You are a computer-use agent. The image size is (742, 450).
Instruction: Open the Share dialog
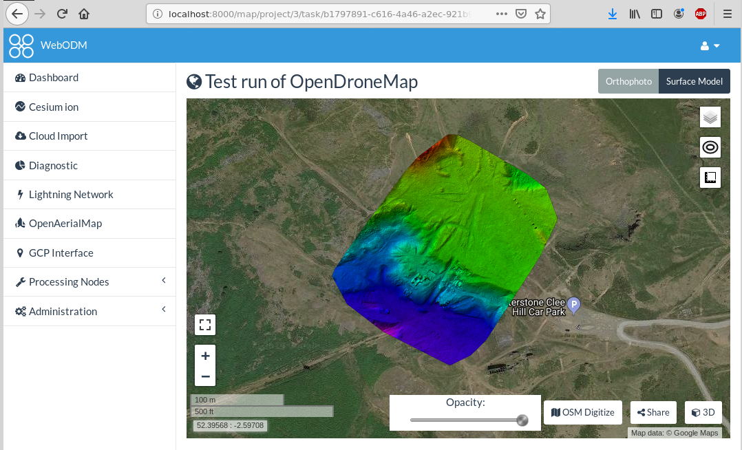(653, 412)
